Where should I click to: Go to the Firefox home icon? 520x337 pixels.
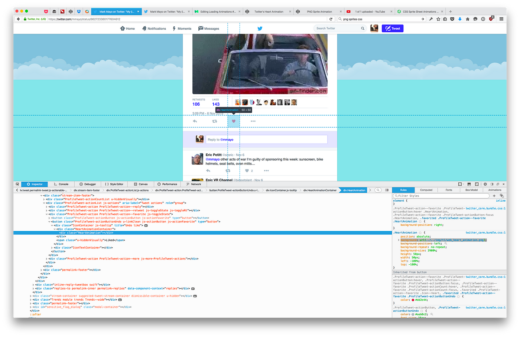point(468,19)
